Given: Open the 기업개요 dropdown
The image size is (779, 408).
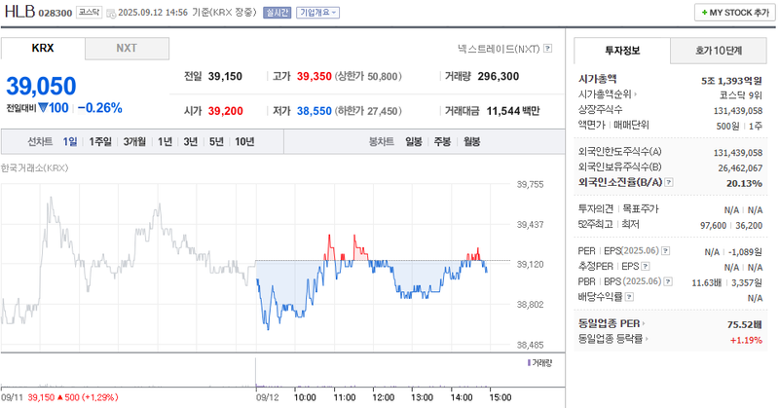Looking at the screenshot, I should tap(318, 13).
